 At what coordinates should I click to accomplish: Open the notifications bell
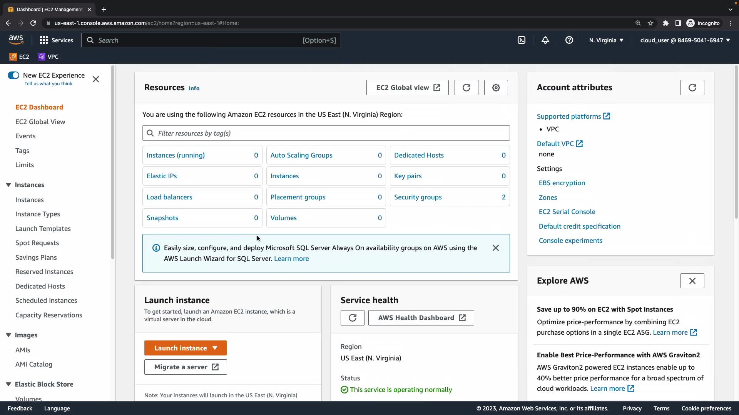(x=545, y=40)
